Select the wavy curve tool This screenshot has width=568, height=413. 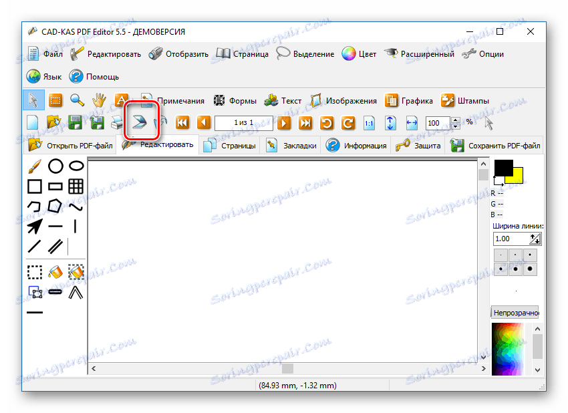(x=76, y=207)
